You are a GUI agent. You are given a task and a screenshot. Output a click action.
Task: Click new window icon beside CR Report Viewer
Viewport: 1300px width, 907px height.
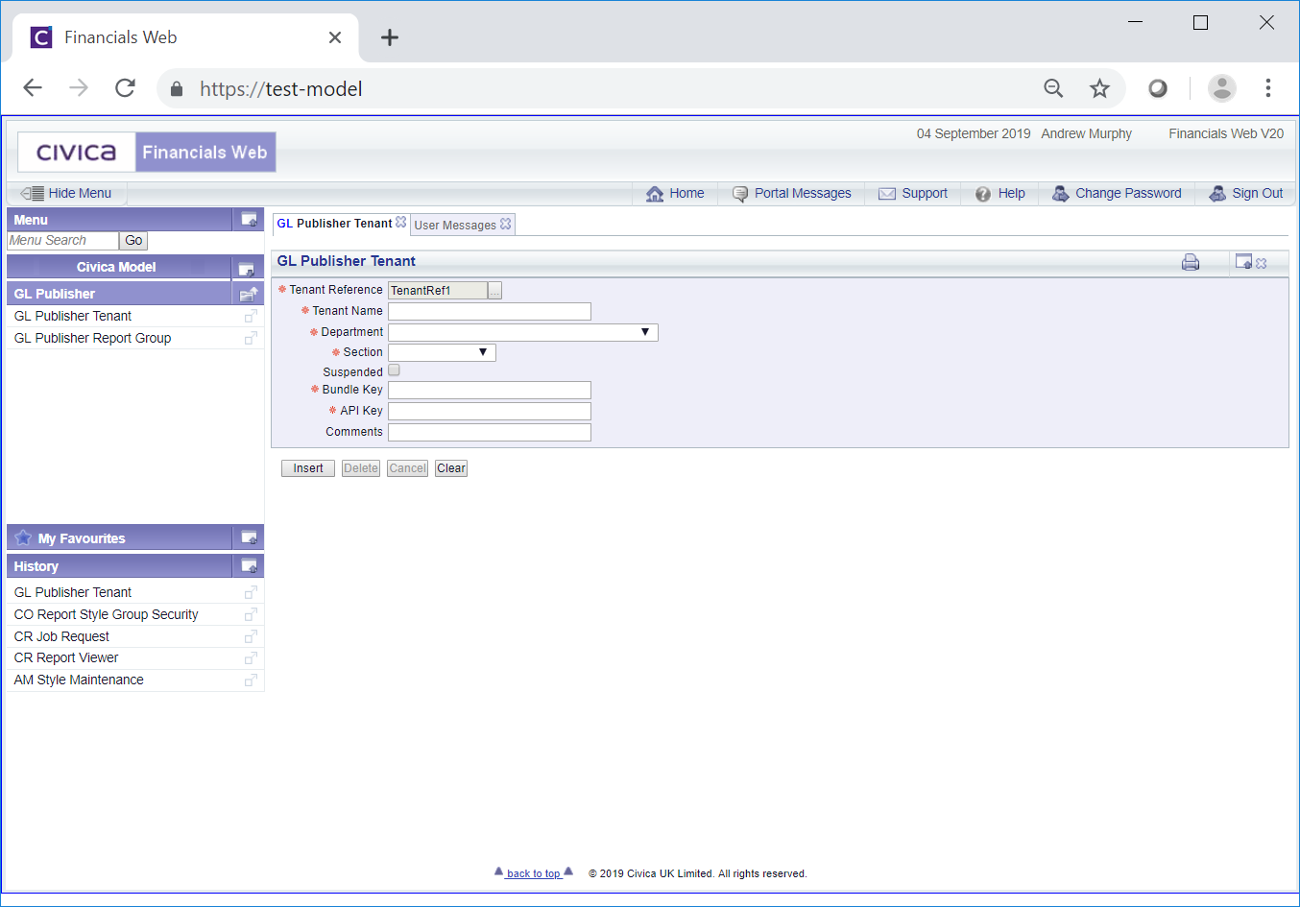251,658
